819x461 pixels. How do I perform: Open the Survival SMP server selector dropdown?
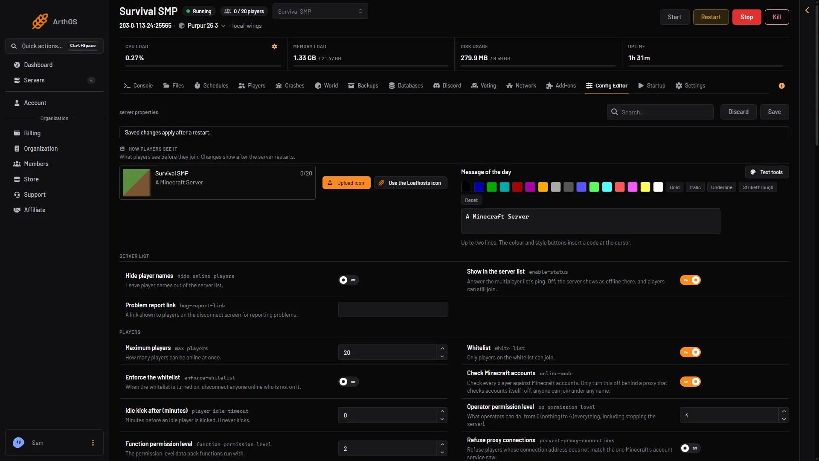[x=320, y=12]
